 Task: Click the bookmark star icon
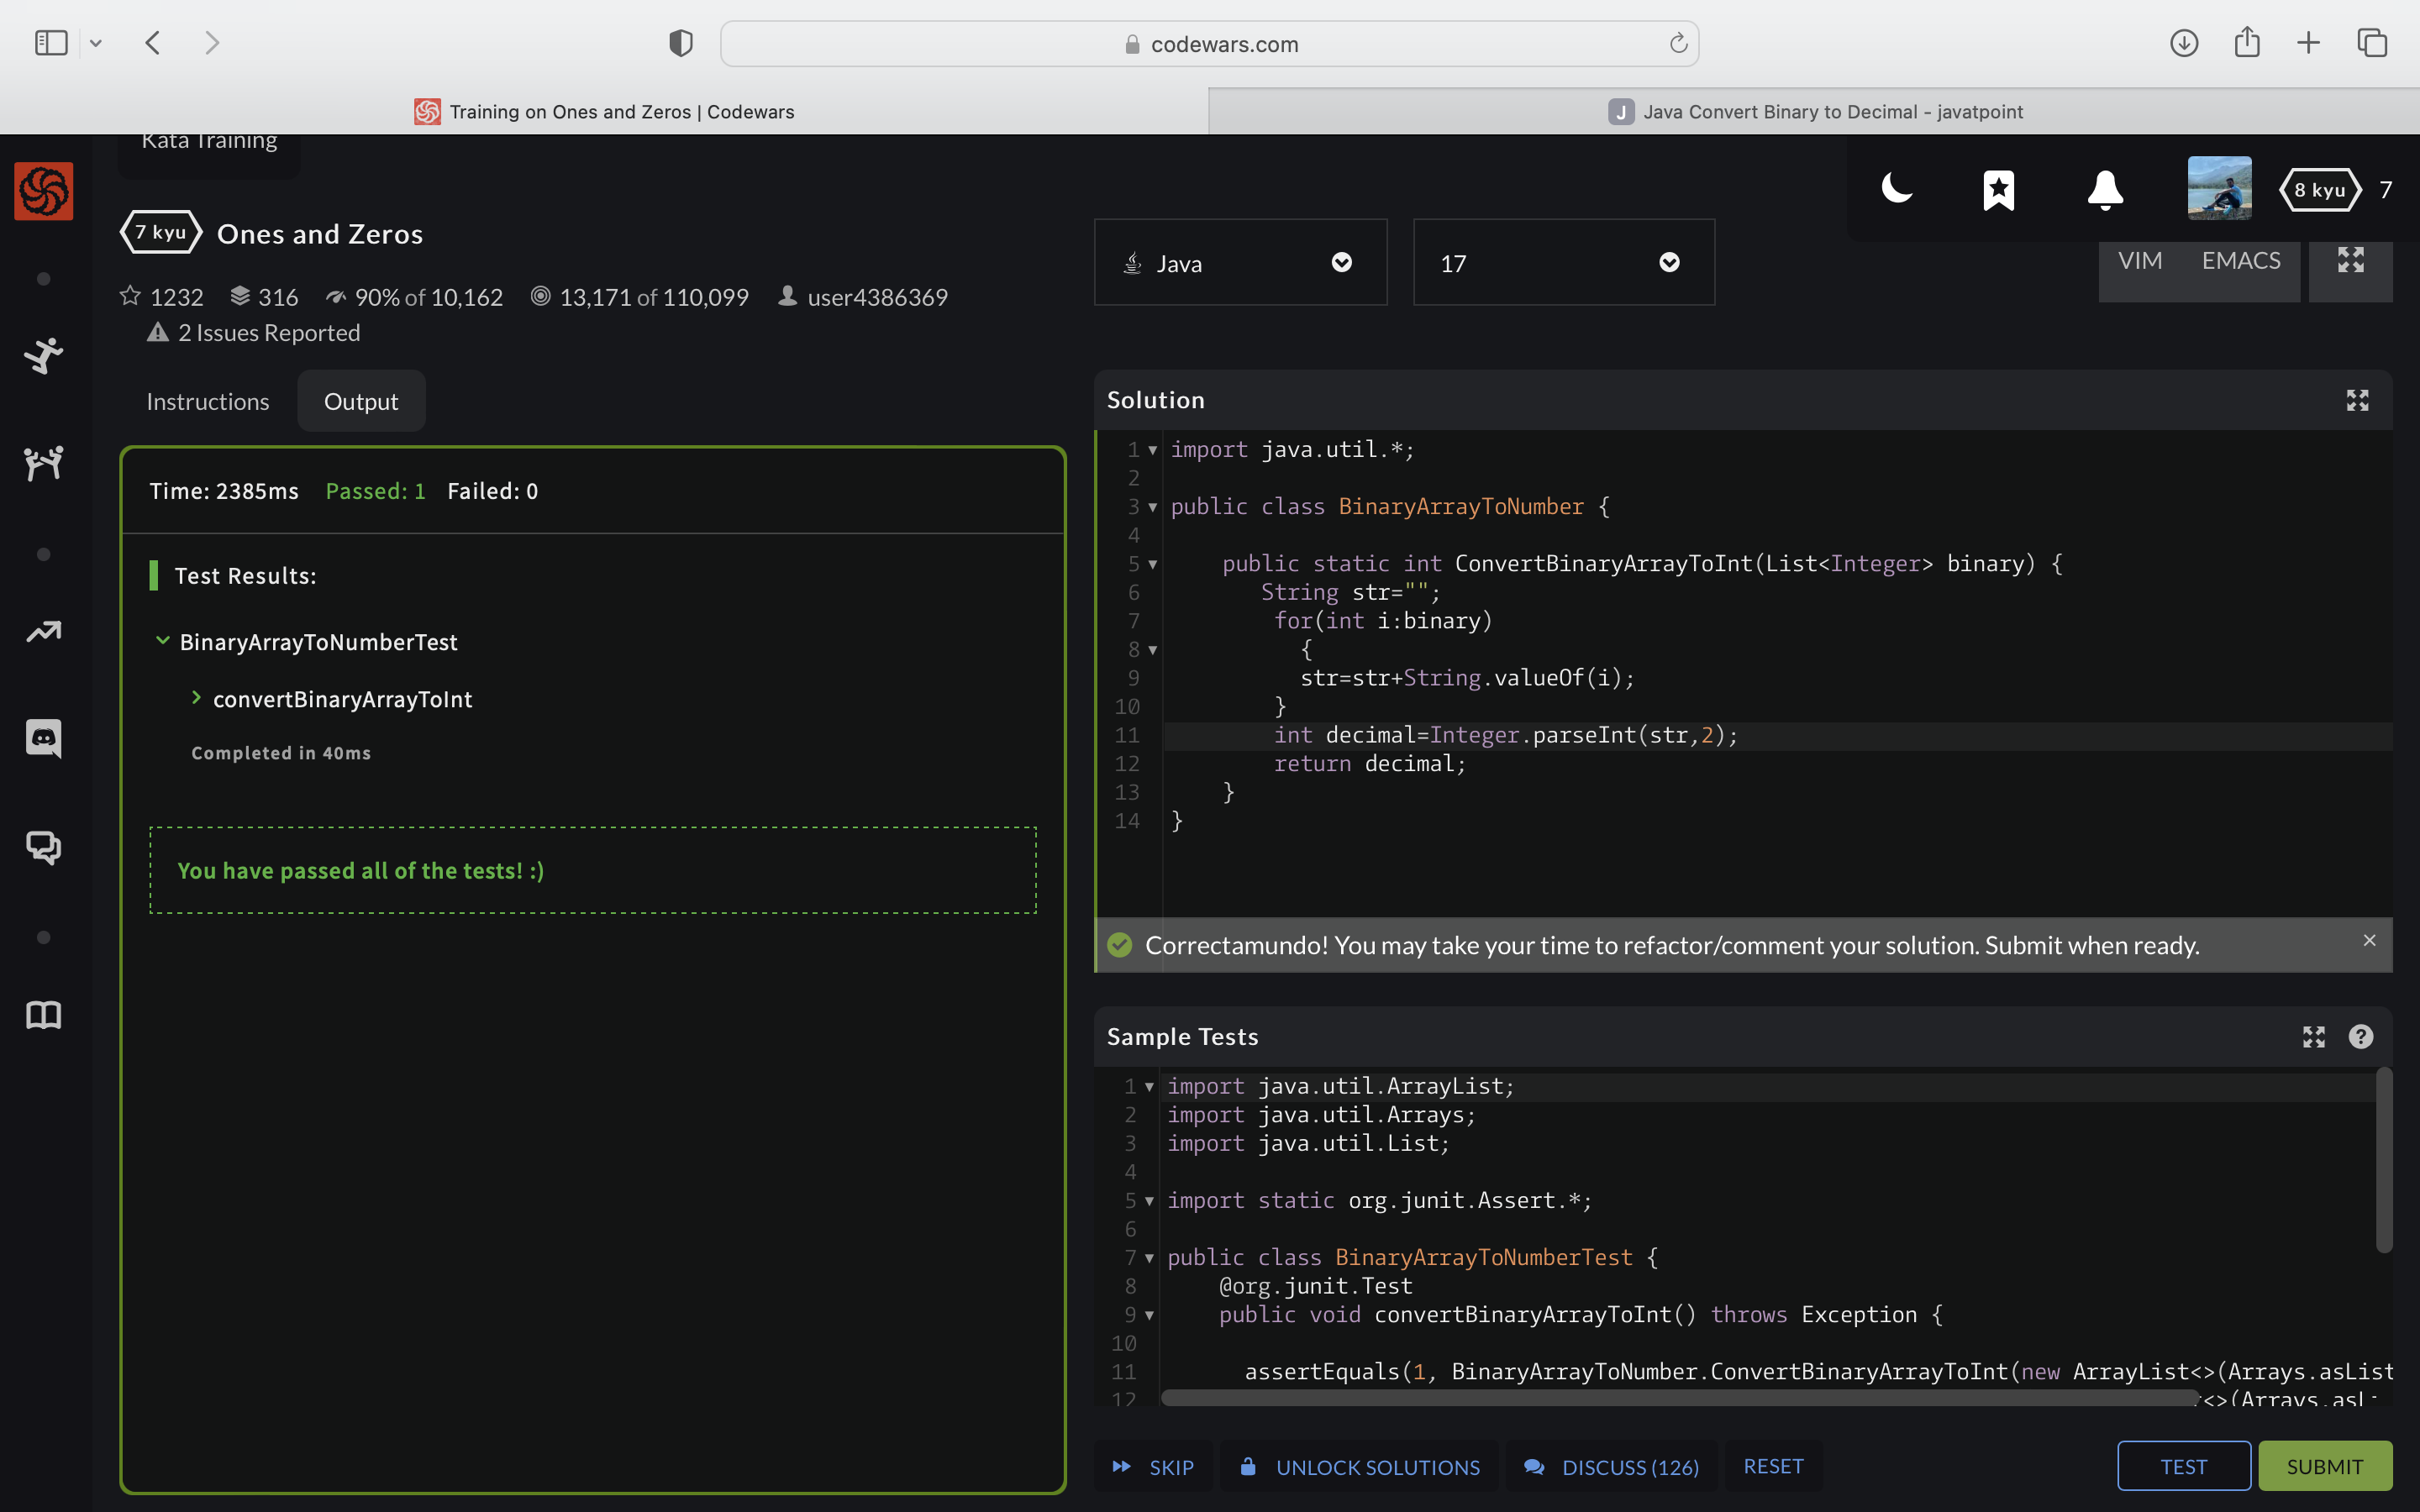(1998, 190)
